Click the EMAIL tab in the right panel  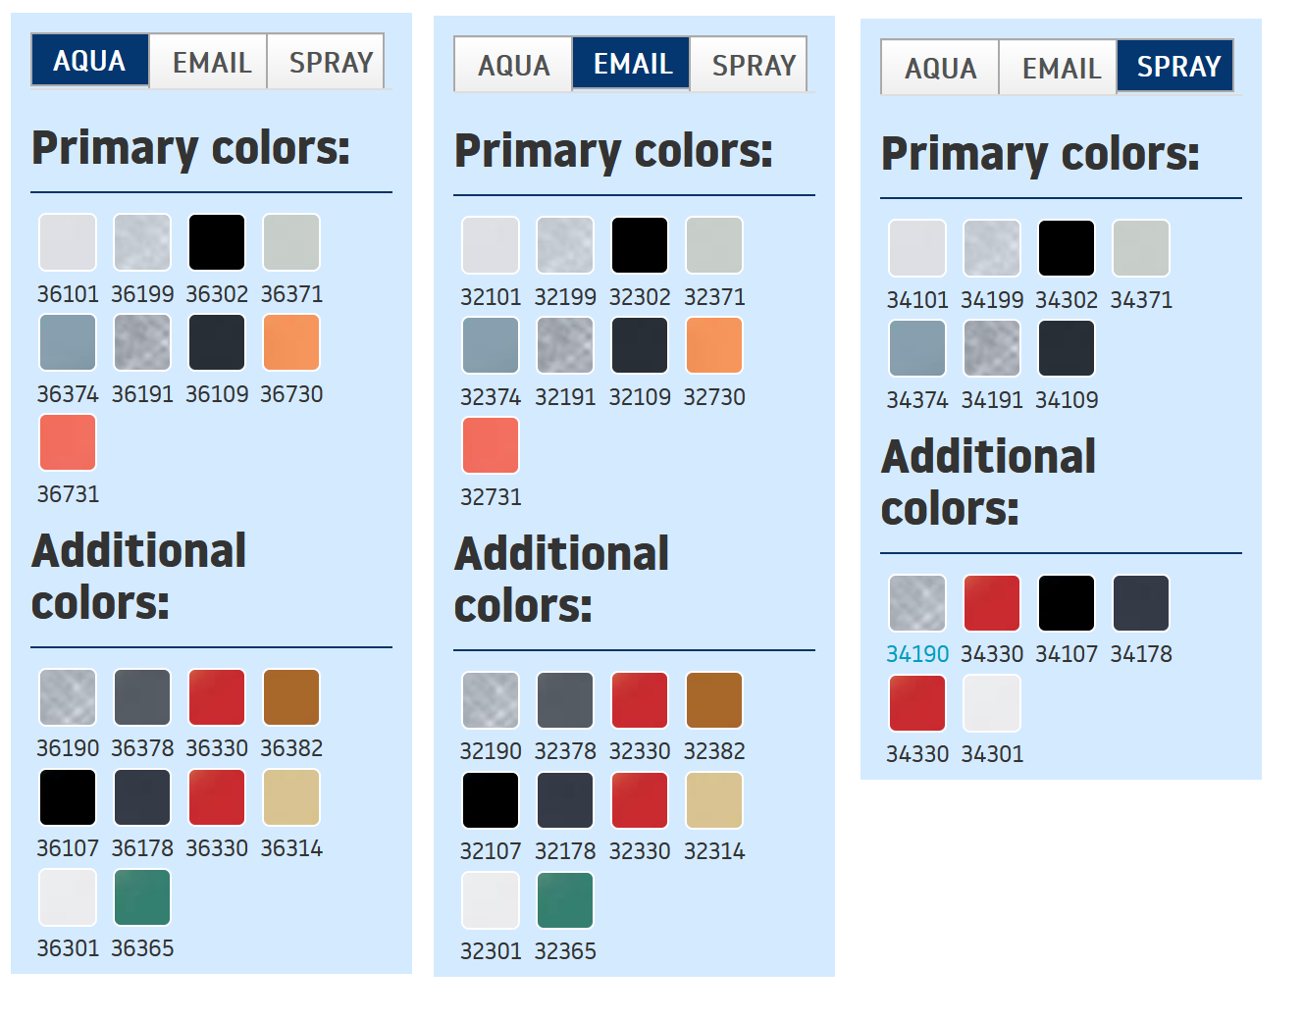pyautogui.click(x=1060, y=69)
